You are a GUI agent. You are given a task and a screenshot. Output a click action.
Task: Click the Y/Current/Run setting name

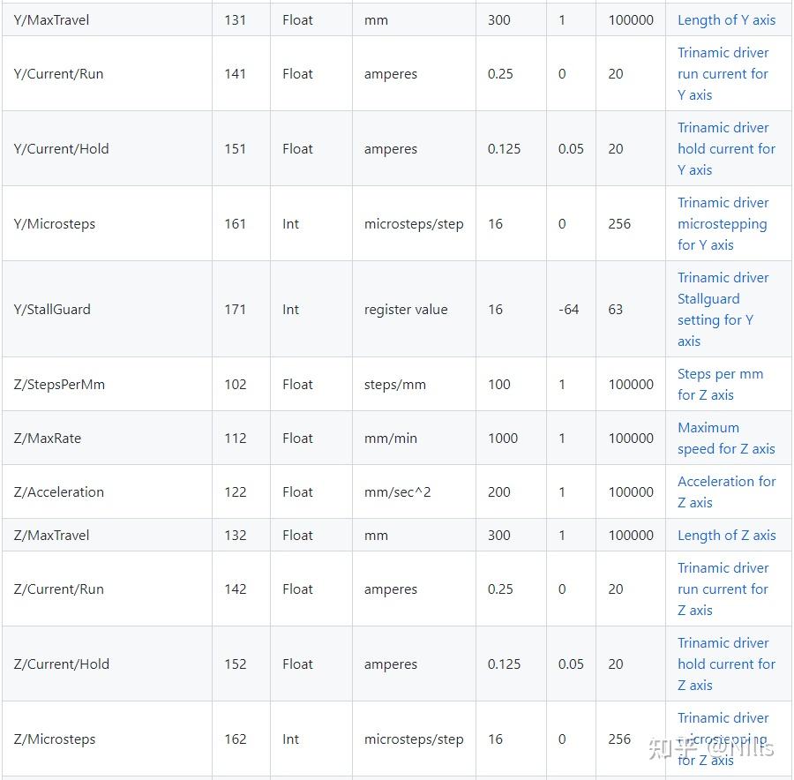pyautogui.click(x=58, y=74)
